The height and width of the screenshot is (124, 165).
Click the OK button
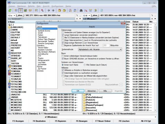pyautogui.click(x=78, y=91)
